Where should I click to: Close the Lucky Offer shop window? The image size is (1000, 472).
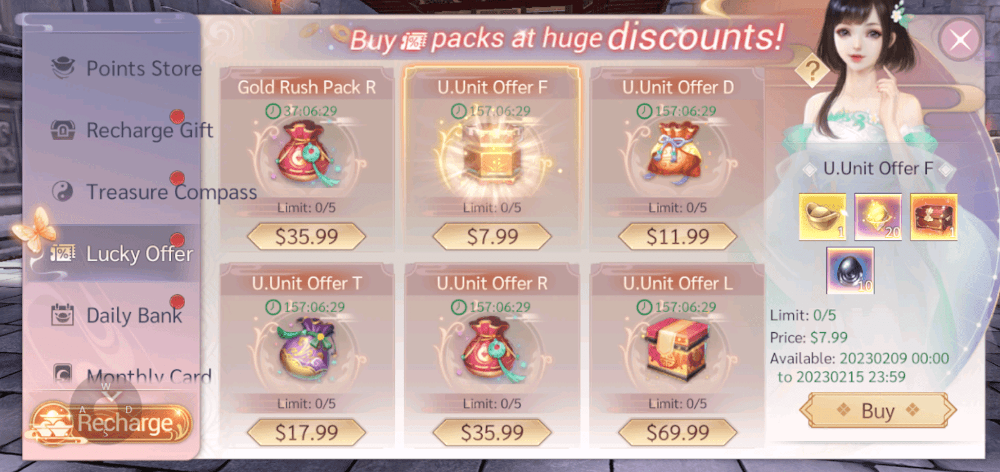[x=959, y=40]
